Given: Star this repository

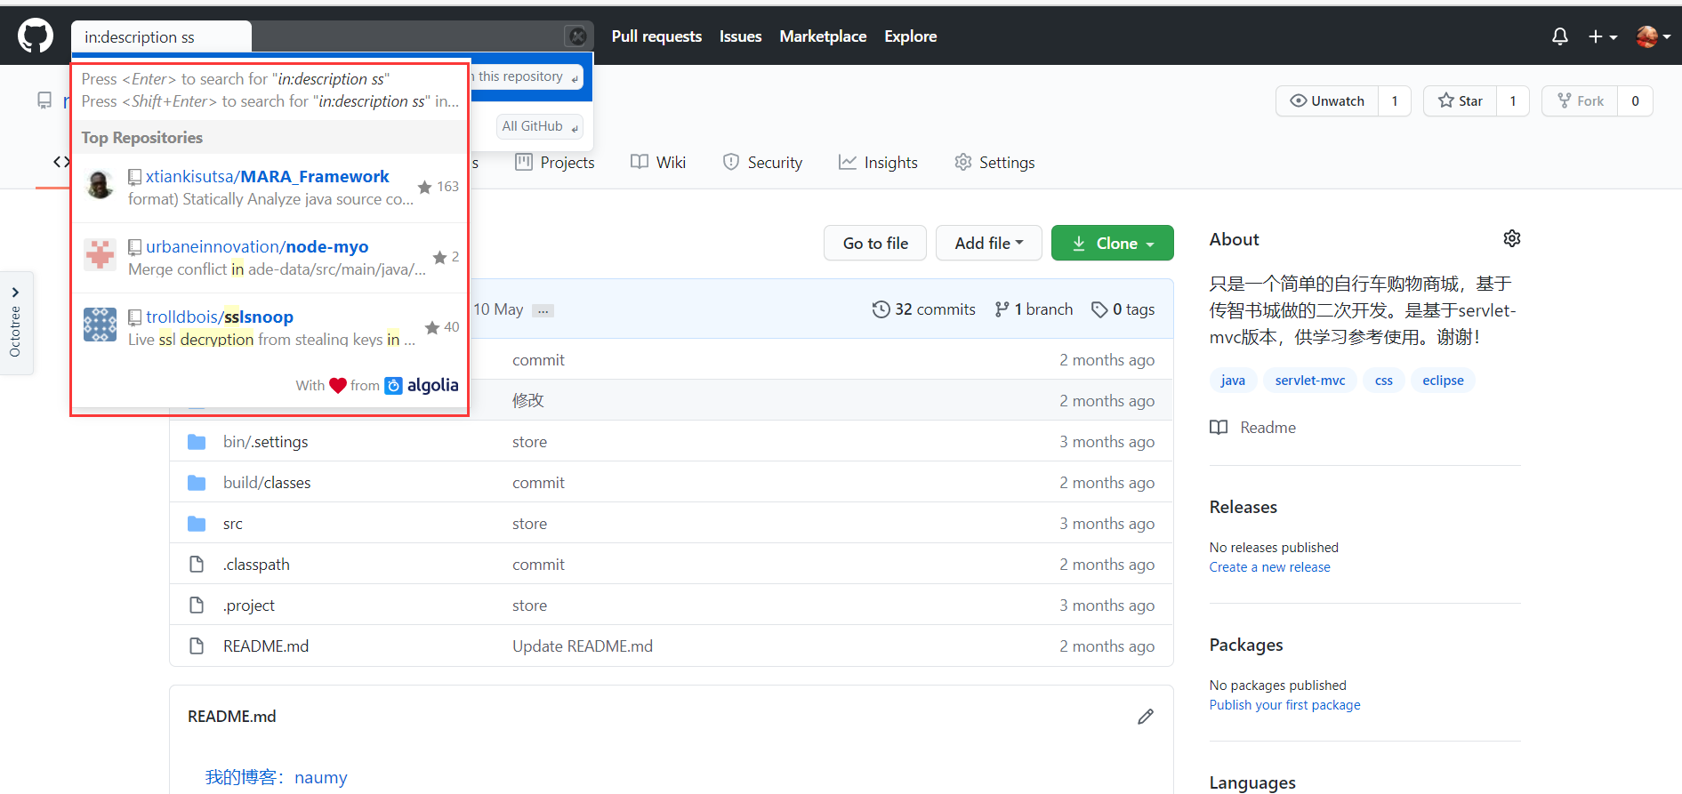Looking at the screenshot, I should [x=1461, y=101].
